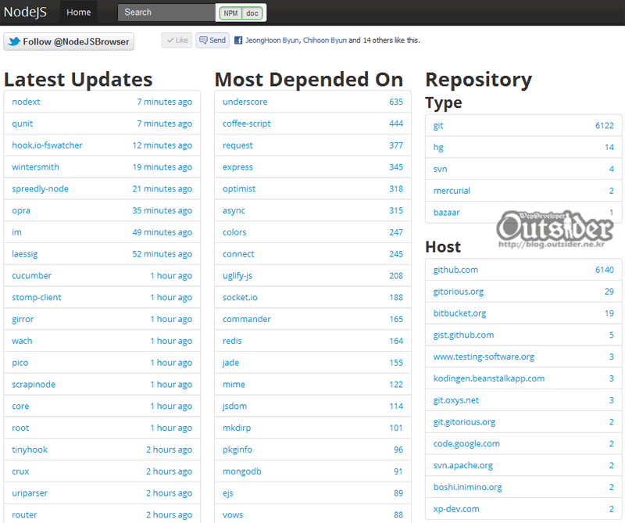Viewport: 625px width, 523px height.
Task: Filter by boshi.inimino.org host
Action: (467, 487)
